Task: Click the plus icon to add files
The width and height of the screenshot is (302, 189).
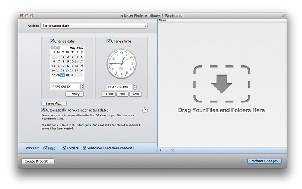Action: tap(161, 150)
